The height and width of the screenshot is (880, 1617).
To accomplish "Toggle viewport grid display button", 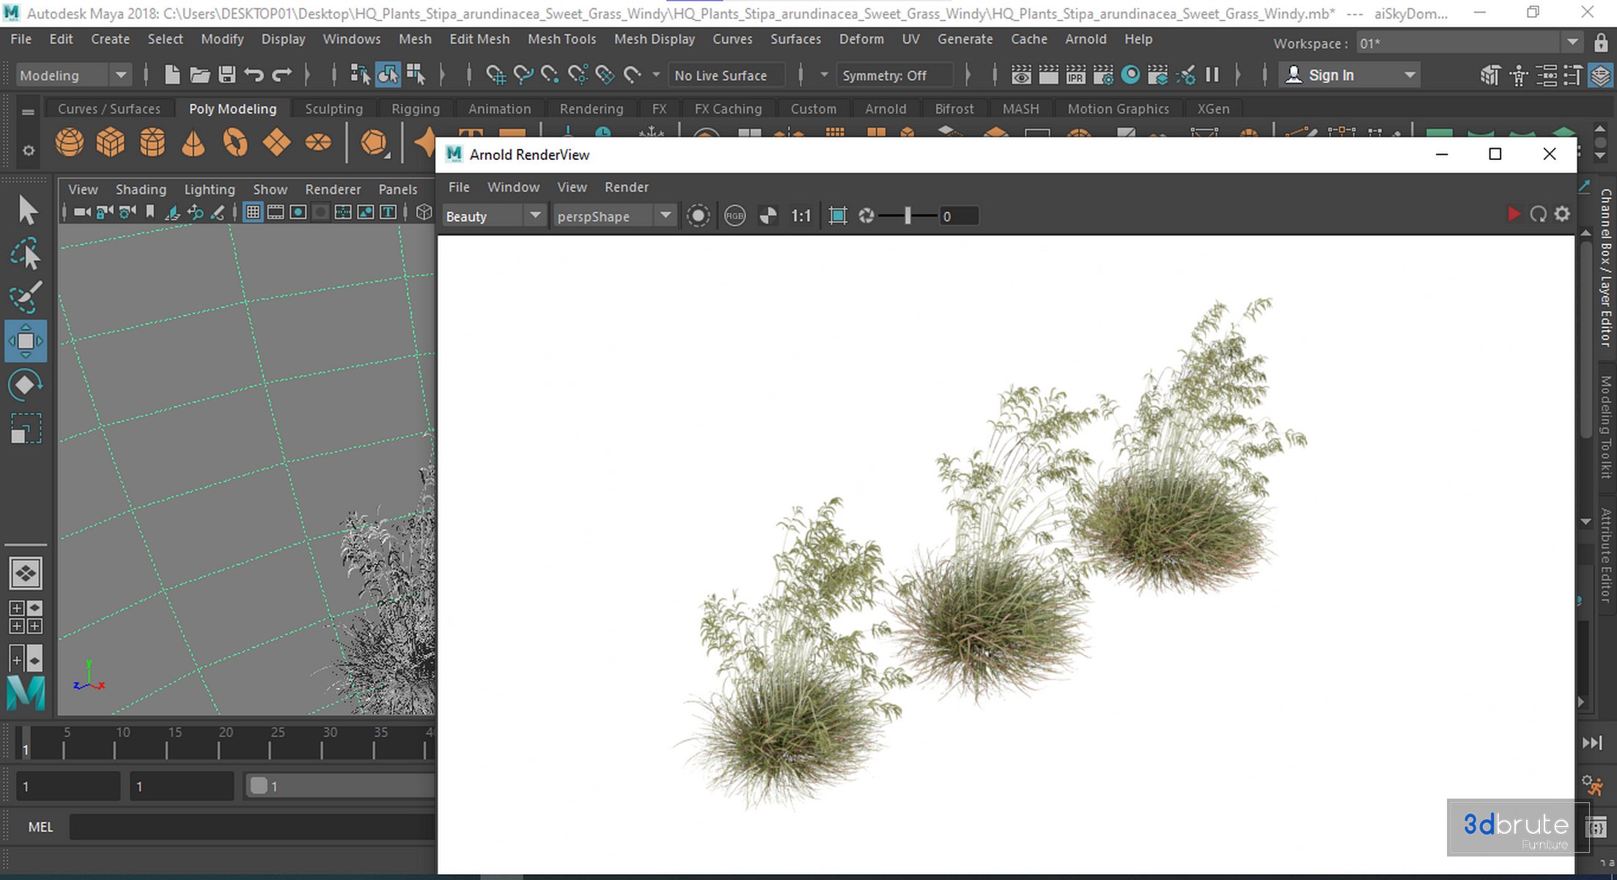I will coord(253,213).
